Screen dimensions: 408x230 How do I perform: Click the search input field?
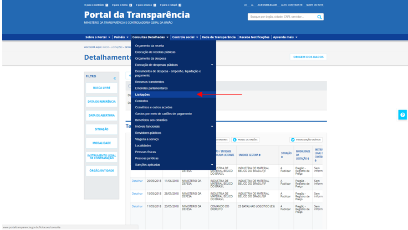point(280,17)
